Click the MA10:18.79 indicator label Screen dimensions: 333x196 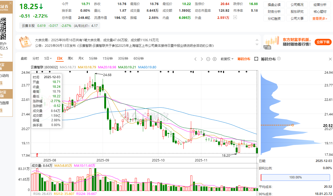pyautogui.click(x=87, y=67)
